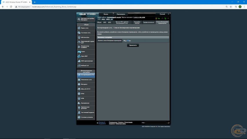Open the Network Tools (Сетевые утилиты) section
Screen dimensions: 247x139
(86, 117)
